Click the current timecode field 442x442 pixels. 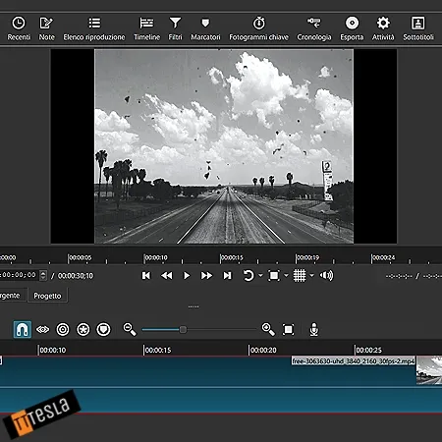point(20,275)
